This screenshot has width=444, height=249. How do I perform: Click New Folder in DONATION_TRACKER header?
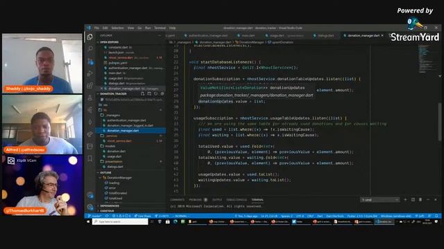[149, 94]
